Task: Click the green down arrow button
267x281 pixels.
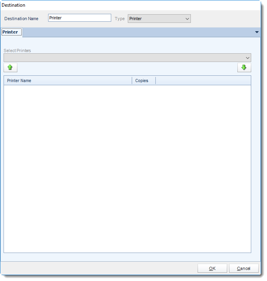Action: pos(244,67)
